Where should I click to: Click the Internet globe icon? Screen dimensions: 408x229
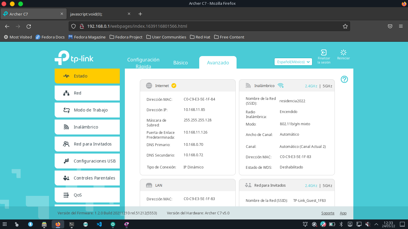(x=149, y=86)
